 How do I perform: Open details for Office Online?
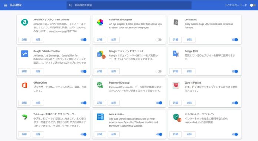(x=24, y=103)
